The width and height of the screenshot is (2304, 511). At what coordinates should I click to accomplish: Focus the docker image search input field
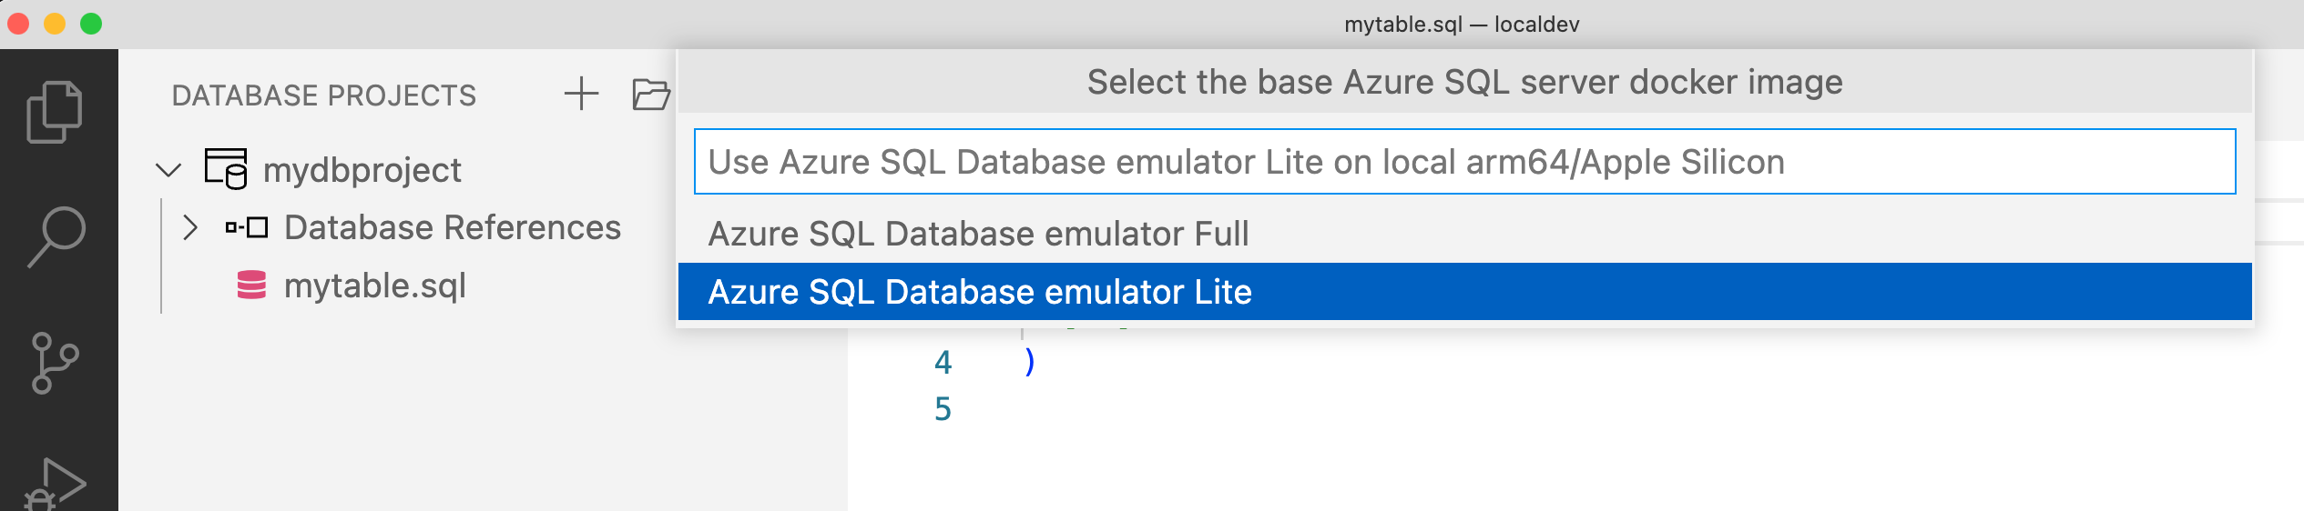[x=1464, y=162]
